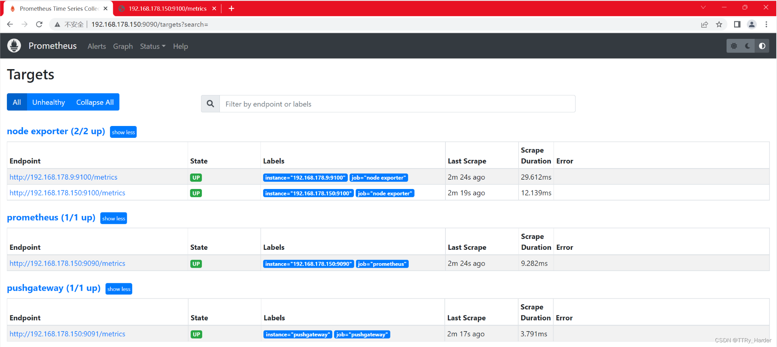Click 9.282ms scrape duration value

point(534,263)
